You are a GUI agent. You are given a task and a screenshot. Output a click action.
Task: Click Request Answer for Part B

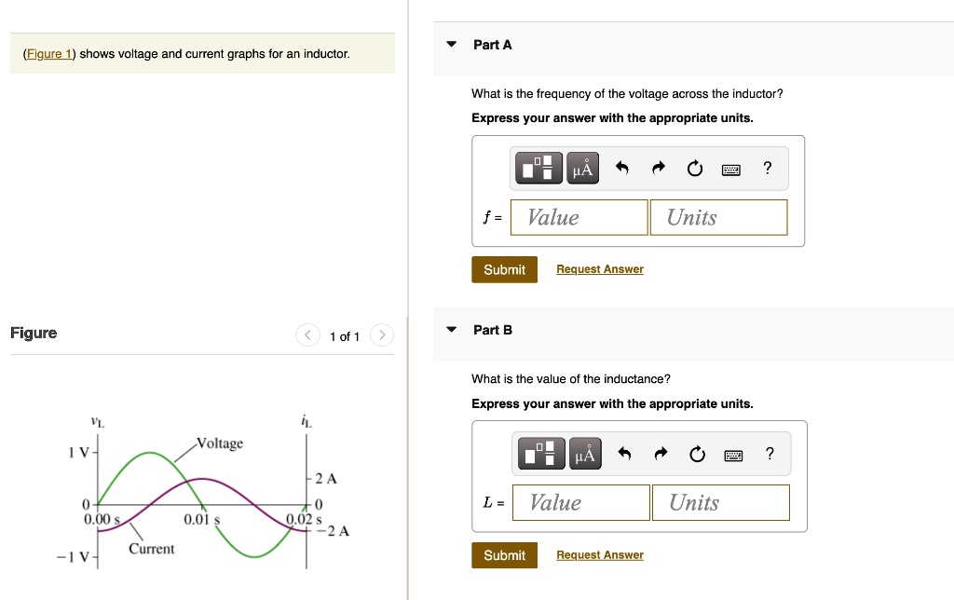pos(599,554)
